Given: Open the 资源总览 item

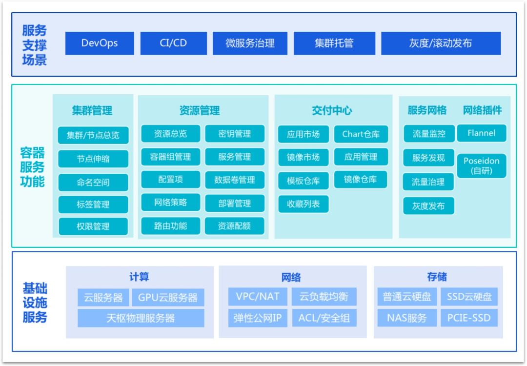Looking at the screenshot, I should [x=170, y=134].
